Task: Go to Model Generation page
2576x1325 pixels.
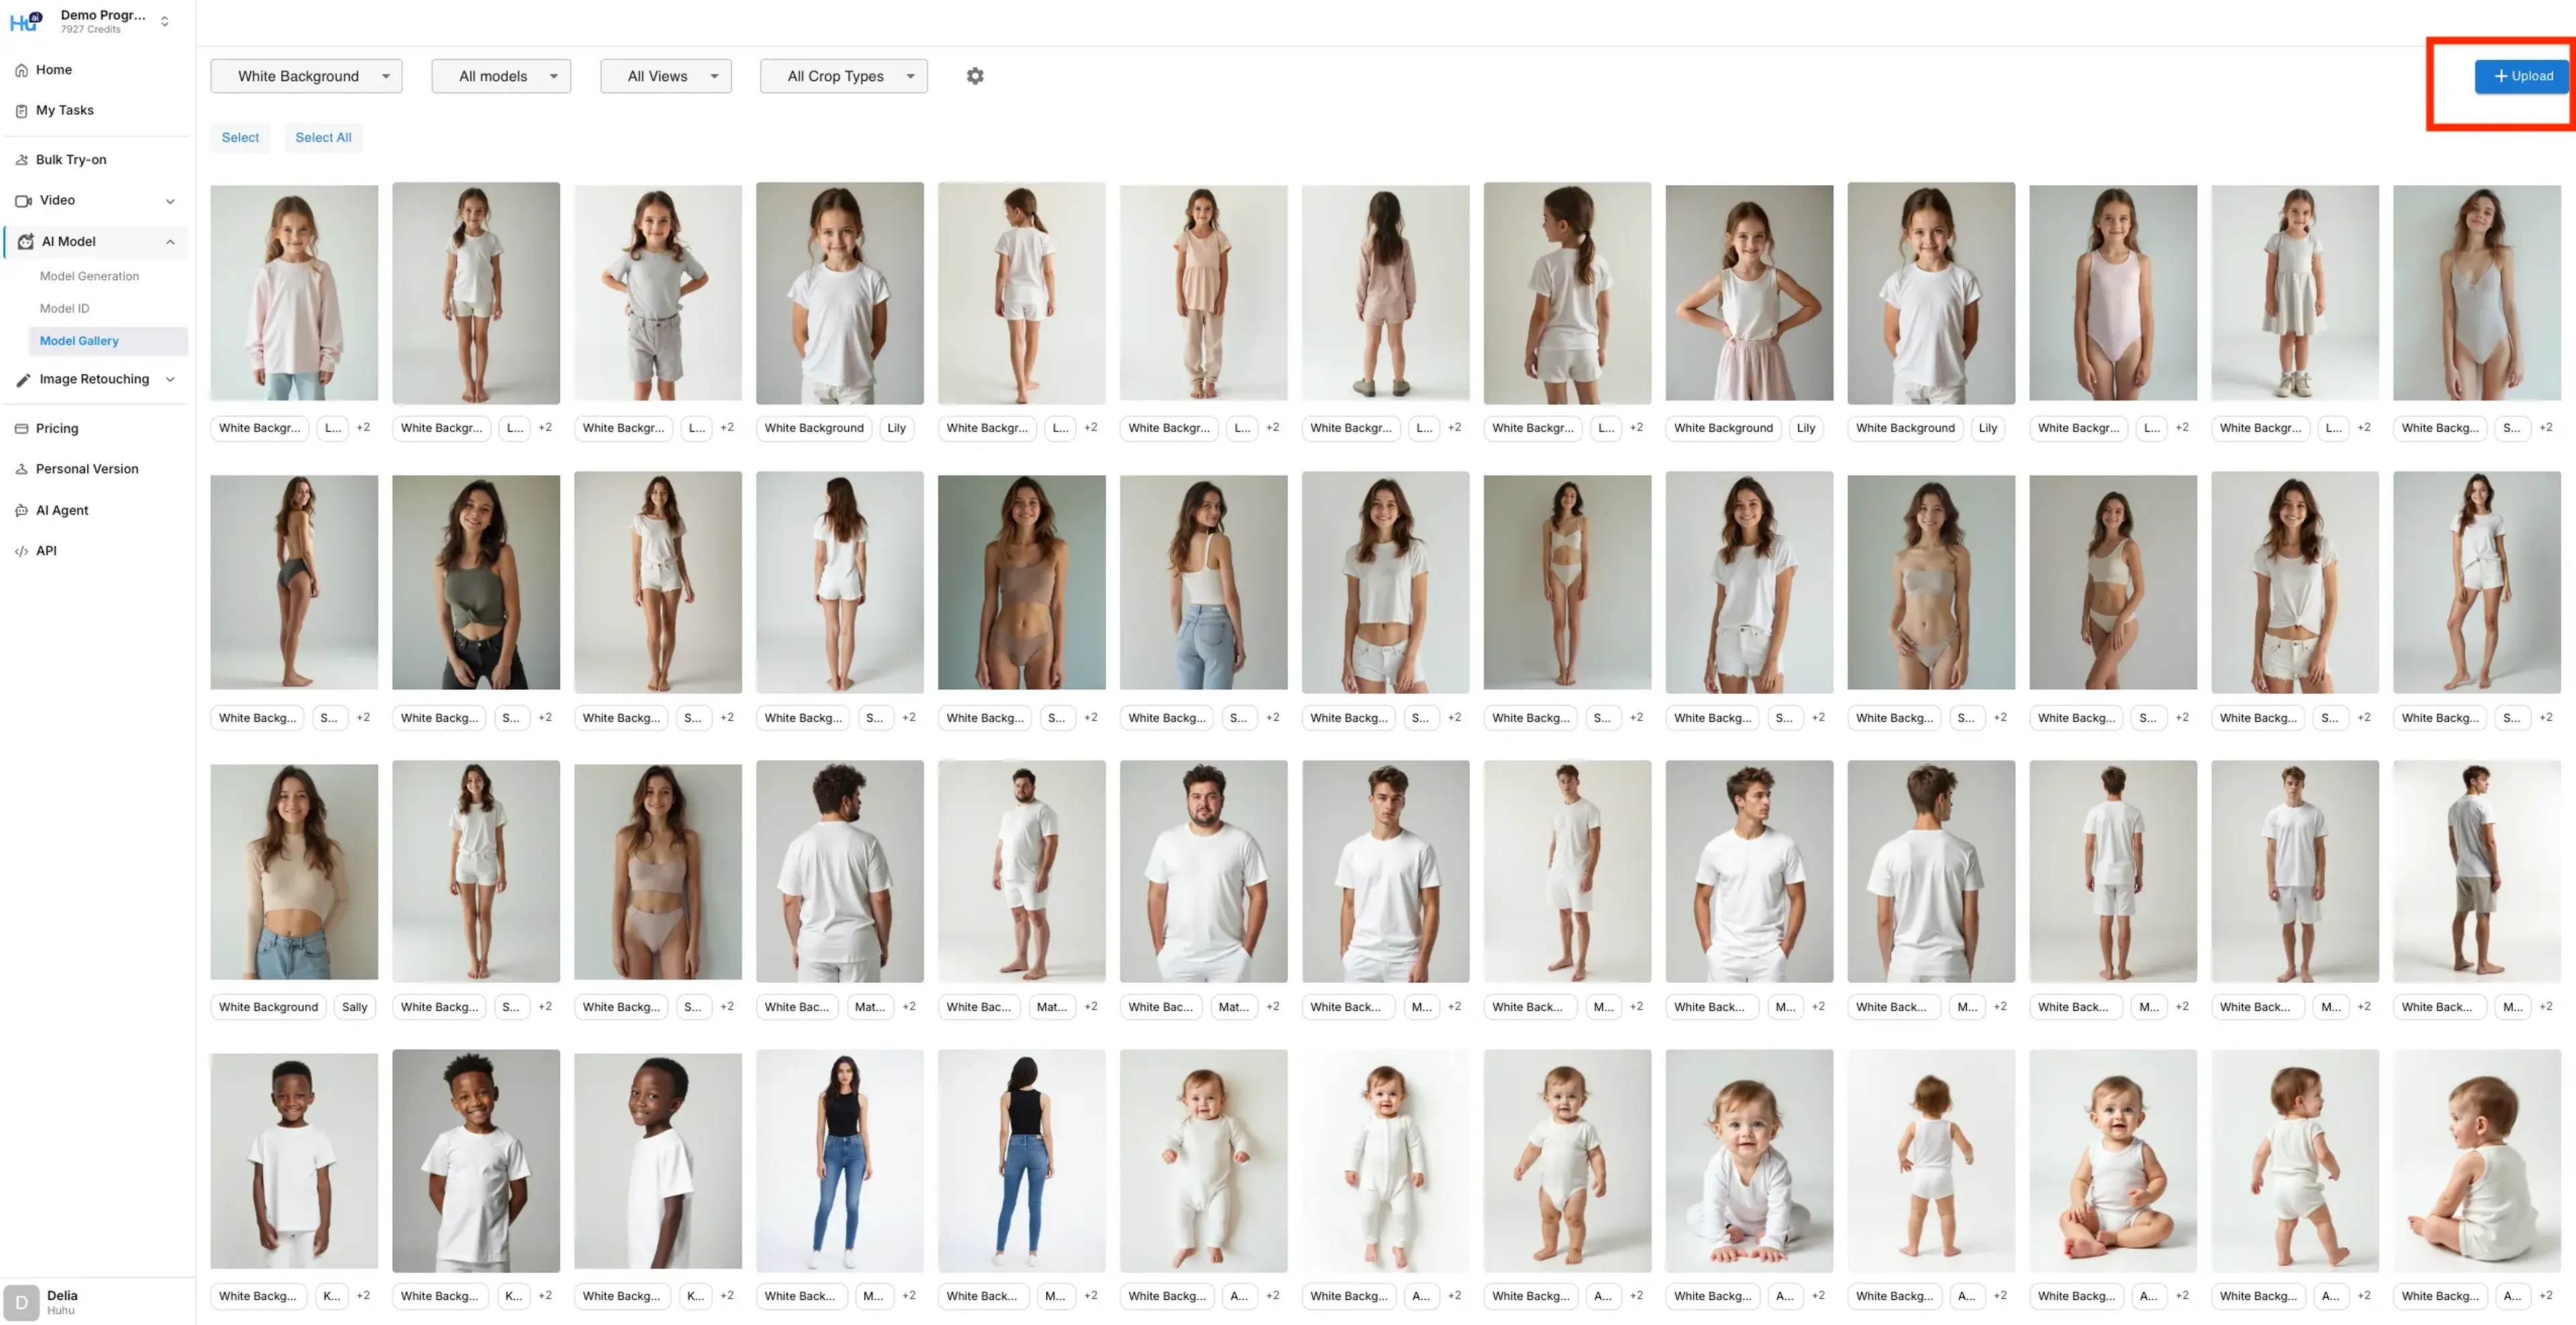Action: pyautogui.click(x=89, y=276)
